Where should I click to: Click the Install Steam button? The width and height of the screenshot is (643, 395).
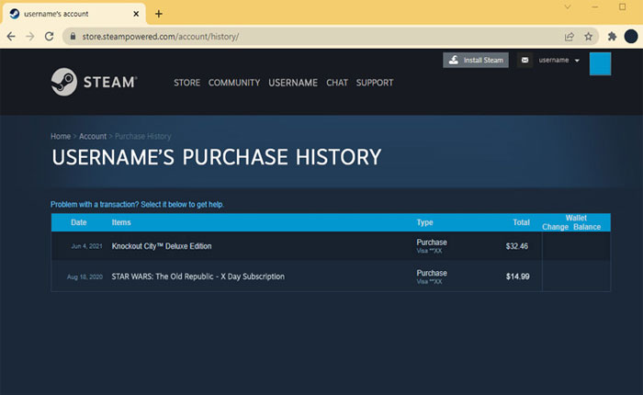[476, 61]
